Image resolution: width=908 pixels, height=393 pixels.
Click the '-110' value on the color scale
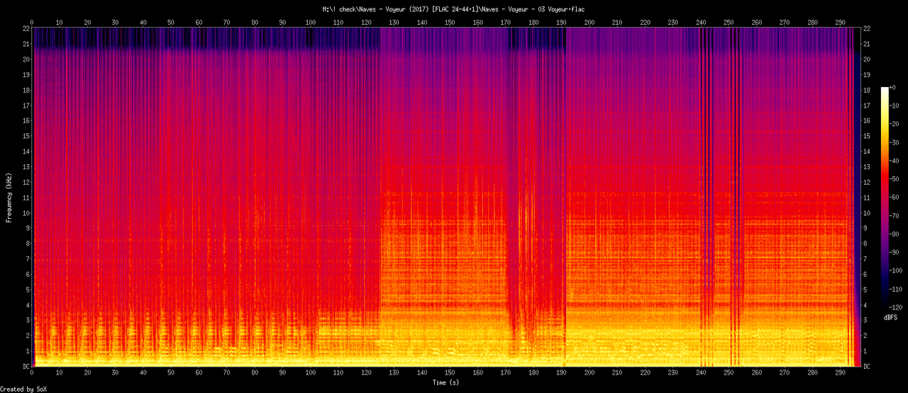[x=897, y=289]
